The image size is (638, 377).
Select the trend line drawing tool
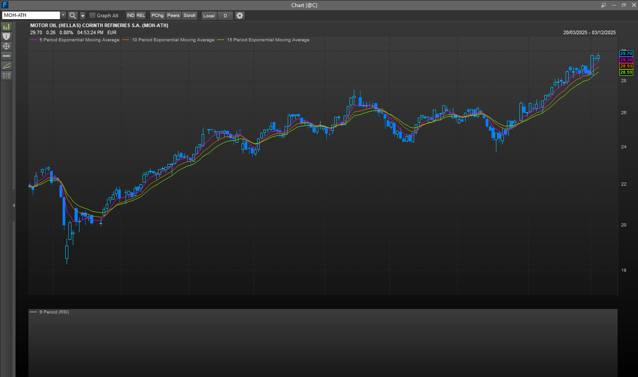[x=6, y=66]
